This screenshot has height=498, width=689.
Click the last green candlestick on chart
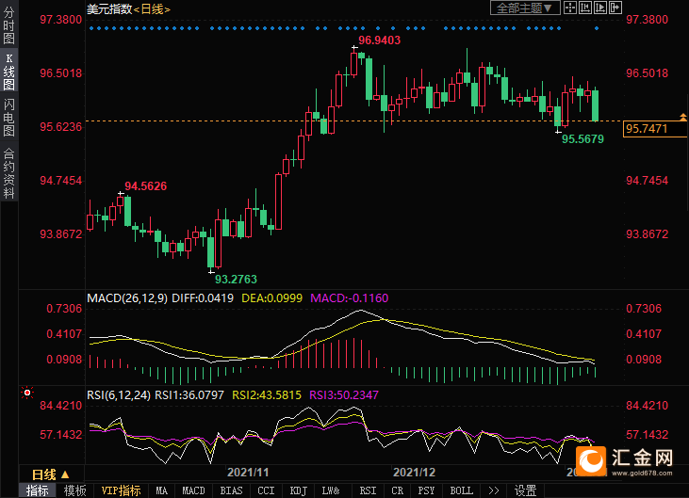click(x=596, y=104)
